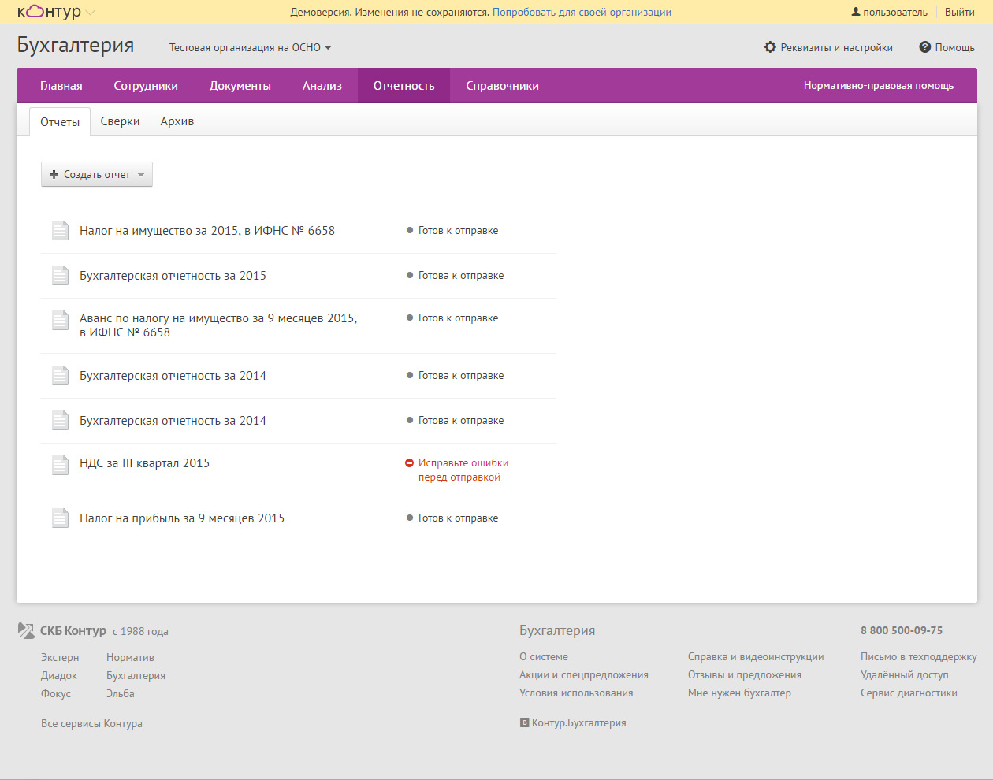Viewport: 993px width, 780px height.
Task: Click document icon for Бухгалтерская отчетность за 2015
Action: point(60,275)
